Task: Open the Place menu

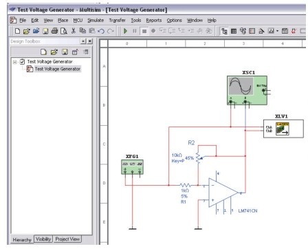Action: (63, 21)
